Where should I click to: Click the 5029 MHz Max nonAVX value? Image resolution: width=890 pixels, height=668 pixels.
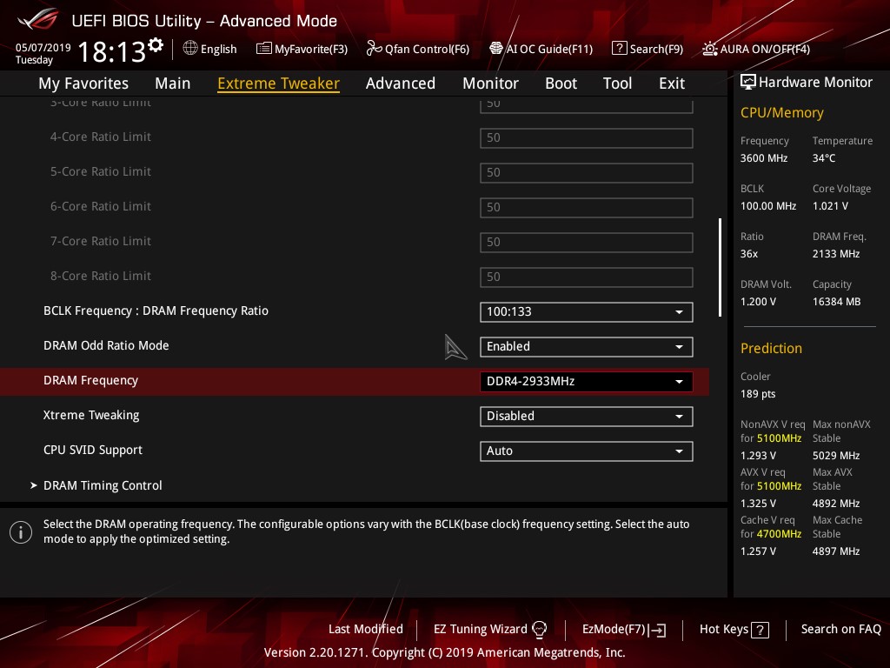[836, 456]
